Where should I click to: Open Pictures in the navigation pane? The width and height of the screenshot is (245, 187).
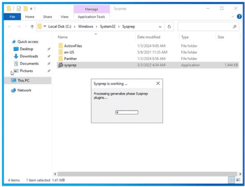[x=26, y=71]
